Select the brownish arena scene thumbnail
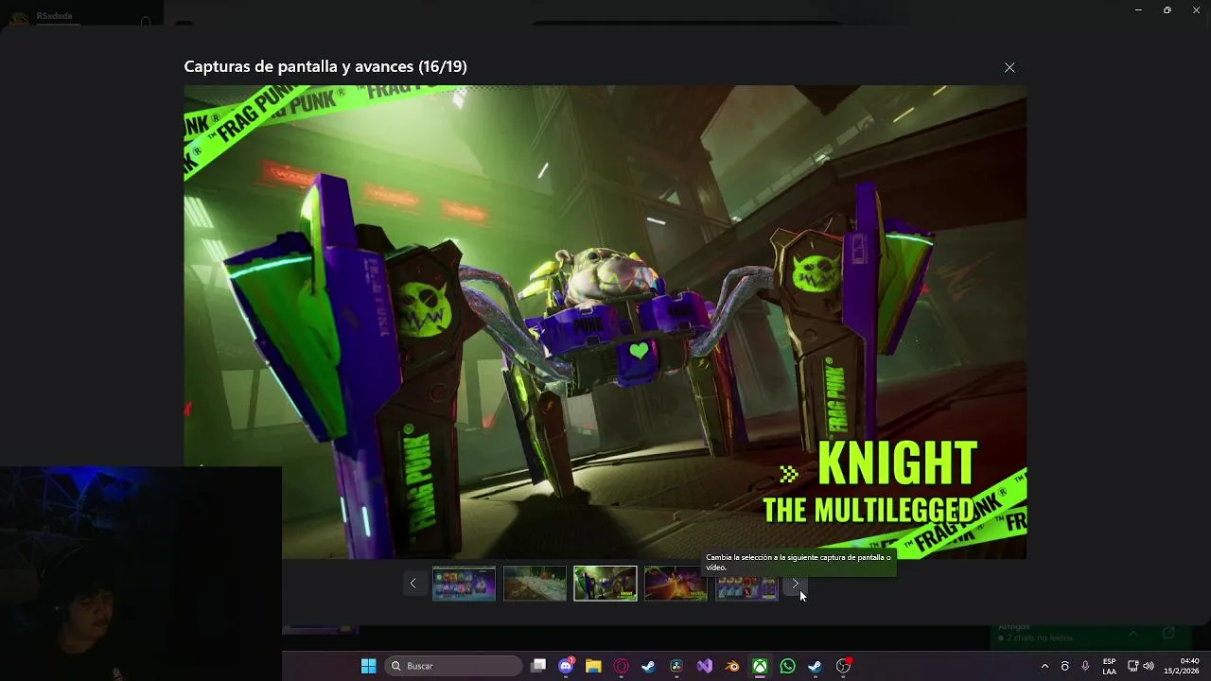The height and width of the screenshot is (681, 1211). tap(535, 584)
